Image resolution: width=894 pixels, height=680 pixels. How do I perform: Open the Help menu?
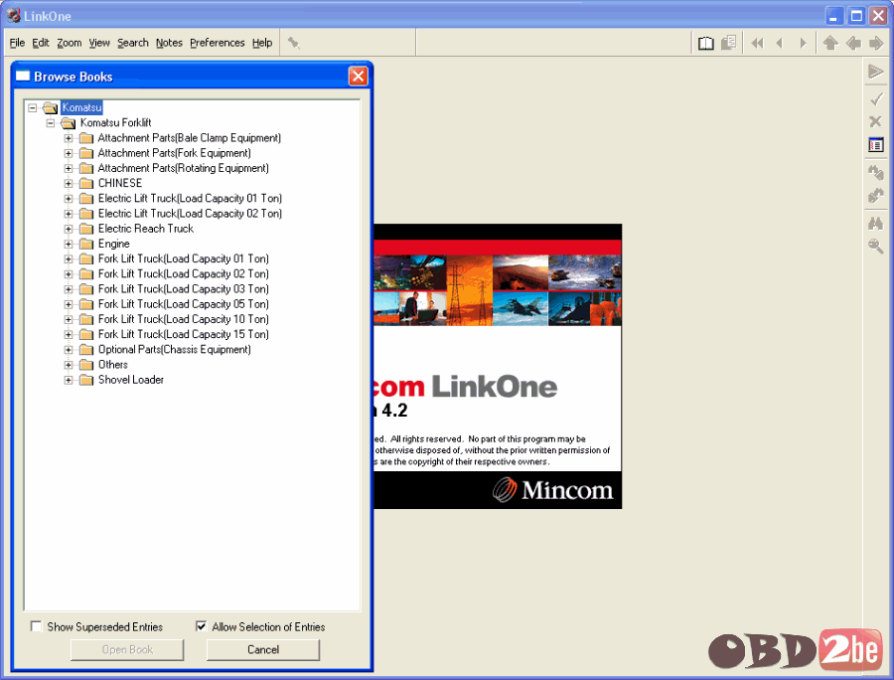(262, 43)
